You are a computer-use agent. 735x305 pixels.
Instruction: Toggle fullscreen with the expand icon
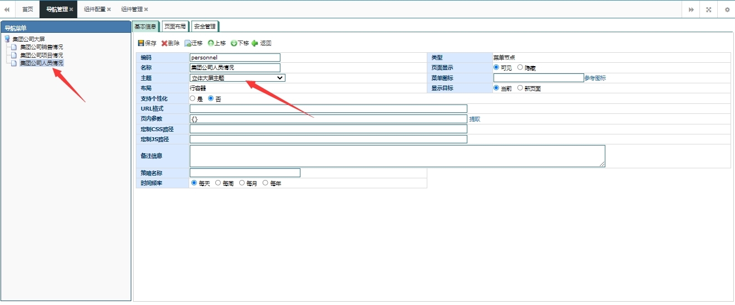tap(708, 9)
